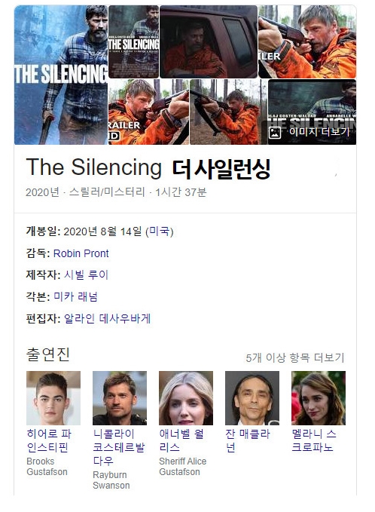375x512 pixels.
Task: Expand cast with 5개 이상 항목 더보기
Action: (294, 358)
